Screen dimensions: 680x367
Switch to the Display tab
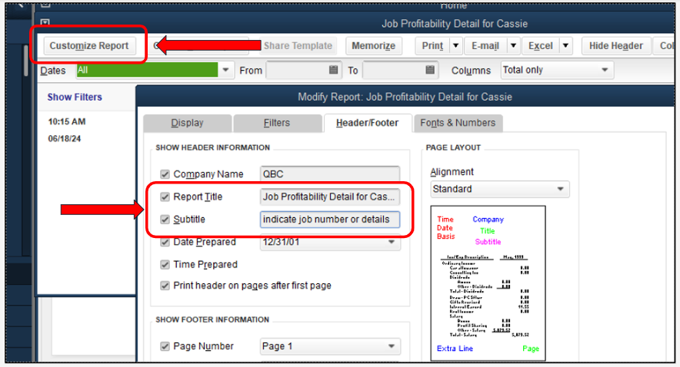click(187, 123)
